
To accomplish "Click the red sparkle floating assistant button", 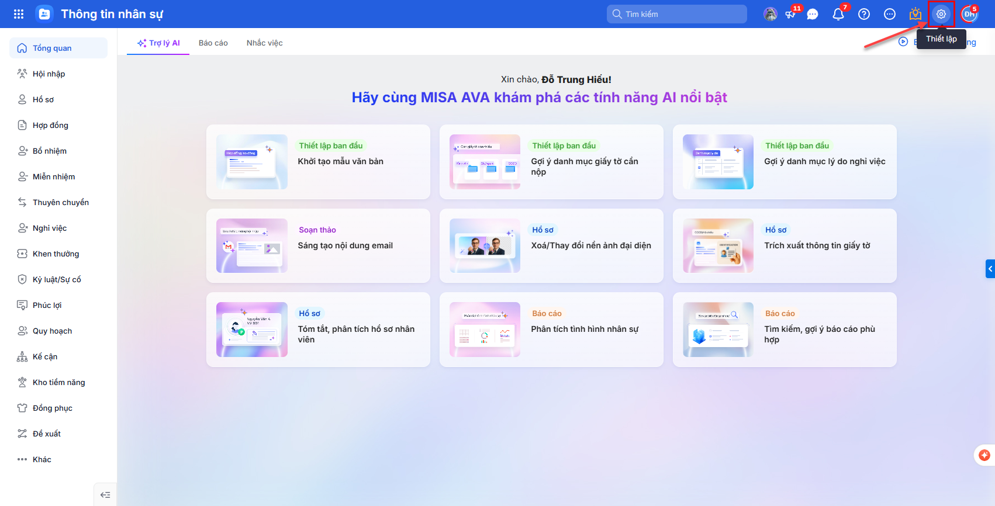I will point(984,455).
